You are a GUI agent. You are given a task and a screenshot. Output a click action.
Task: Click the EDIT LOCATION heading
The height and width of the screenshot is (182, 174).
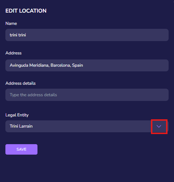coord(26,11)
